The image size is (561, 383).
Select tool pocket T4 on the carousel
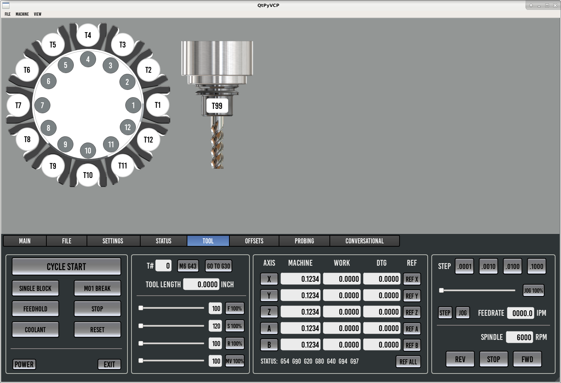88,35
